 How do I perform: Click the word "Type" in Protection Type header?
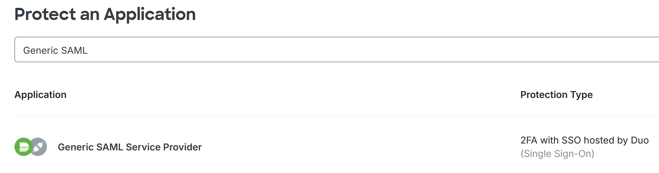point(582,95)
